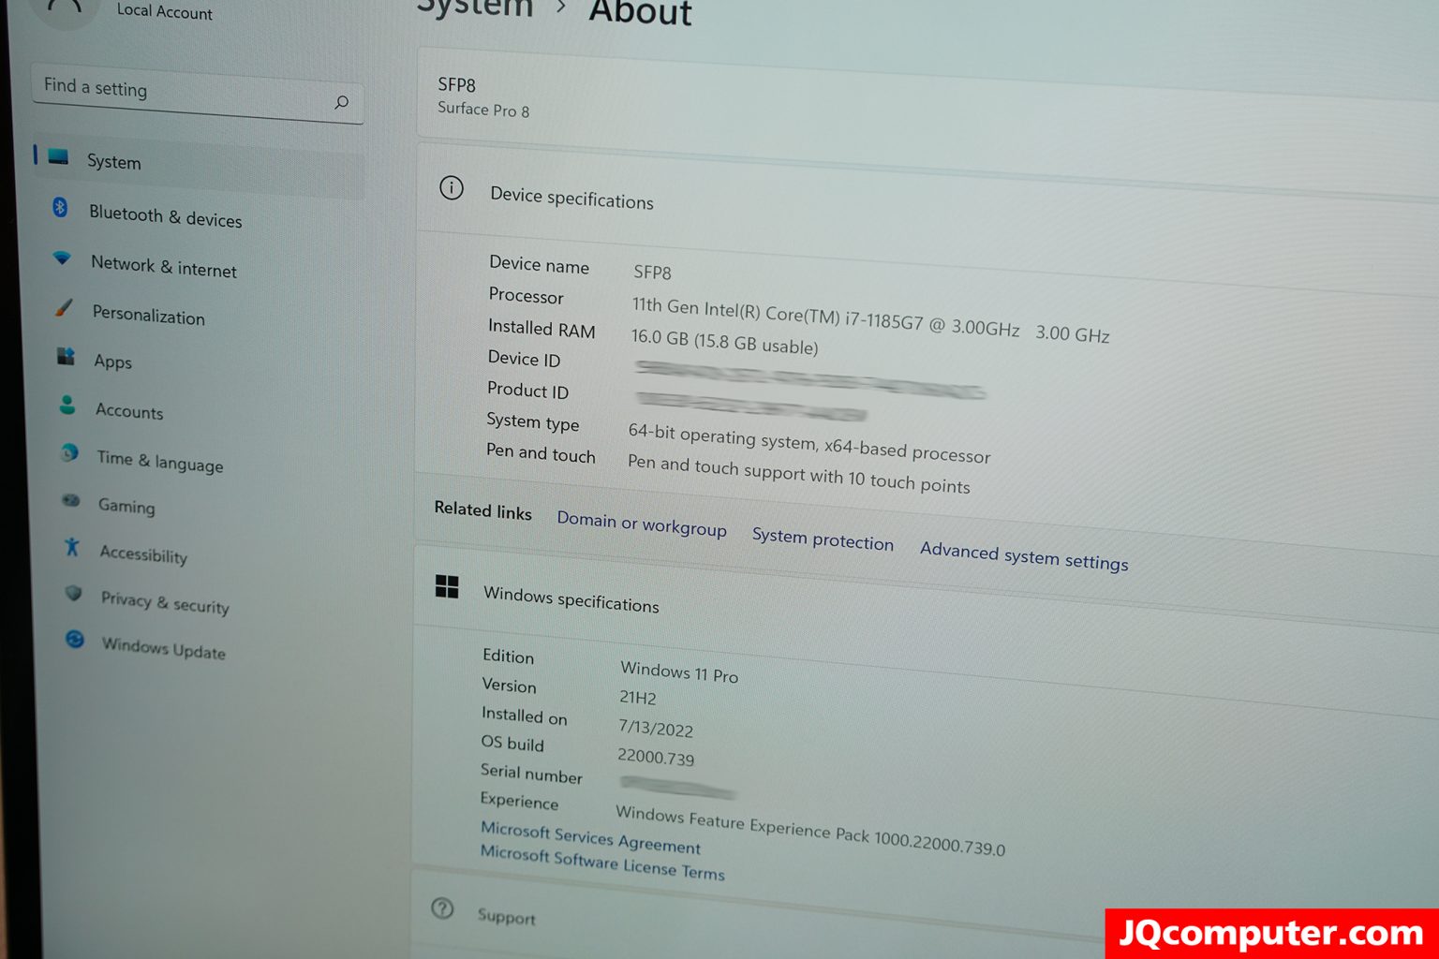Click the Product ID label
This screenshot has width=1439, height=959.
pyautogui.click(x=527, y=390)
